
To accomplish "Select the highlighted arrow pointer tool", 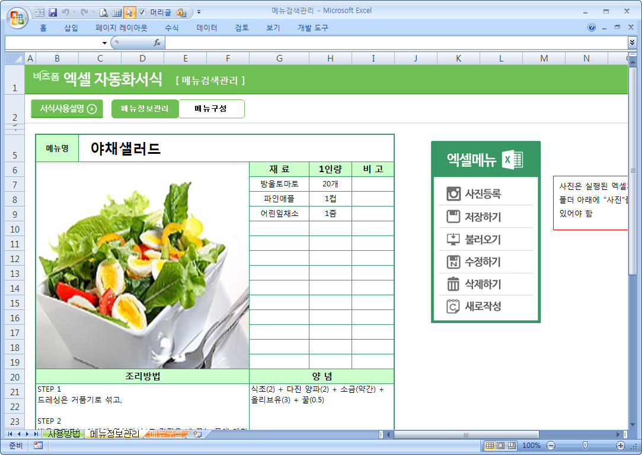I will pos(129,12).
